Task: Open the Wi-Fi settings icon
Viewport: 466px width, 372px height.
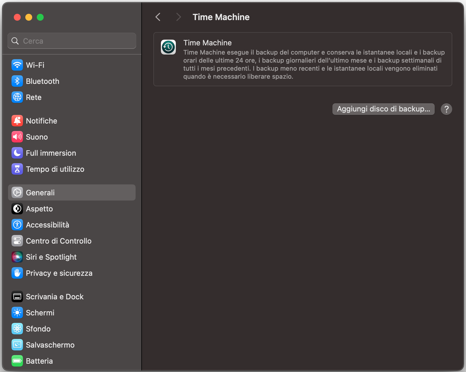Action: tap(17, 65)
